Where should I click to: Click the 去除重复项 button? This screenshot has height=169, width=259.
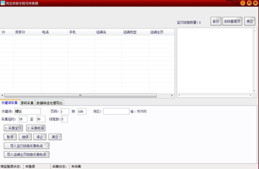(232, 21)
